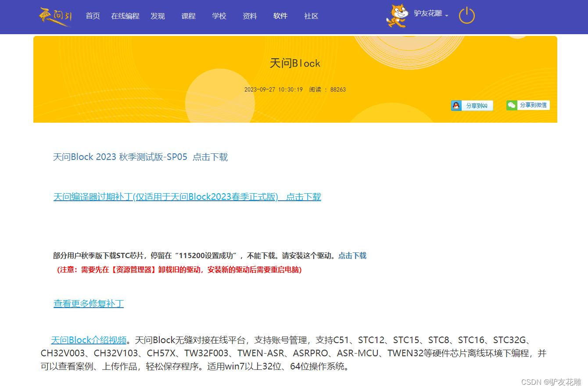Screen dimensions: 588x390
Task: Open the 在线编程 menu item
Action: [x=125, y=16]
